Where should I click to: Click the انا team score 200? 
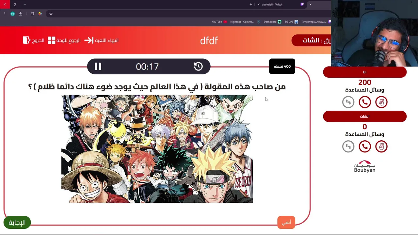[365, 82]
